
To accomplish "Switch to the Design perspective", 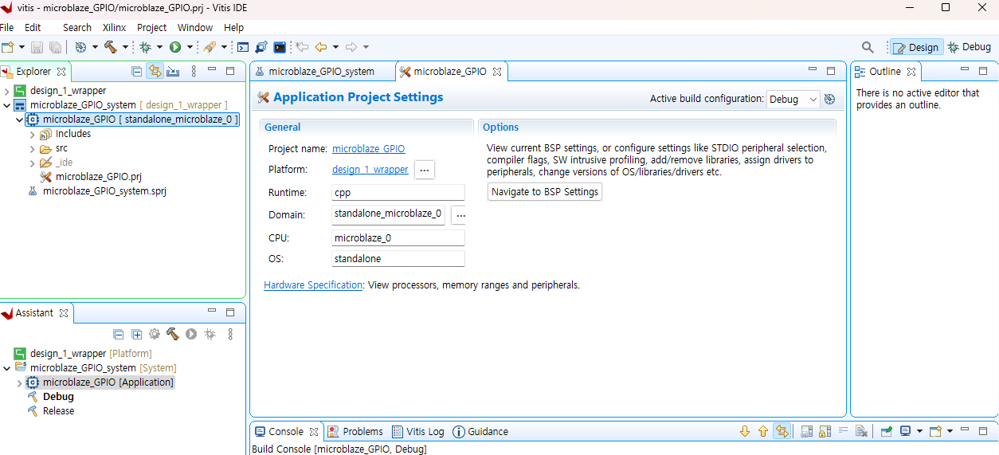I will tap(917, 47).
